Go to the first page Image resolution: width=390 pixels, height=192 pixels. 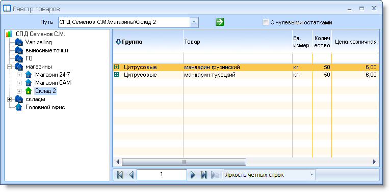click(120, 175)
